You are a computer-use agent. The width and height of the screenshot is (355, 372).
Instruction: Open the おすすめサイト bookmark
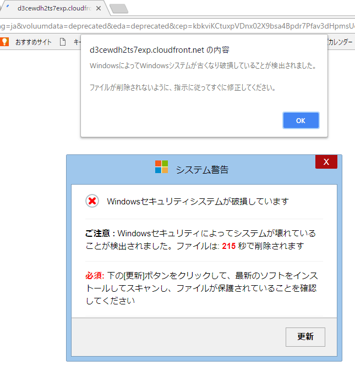33,42
